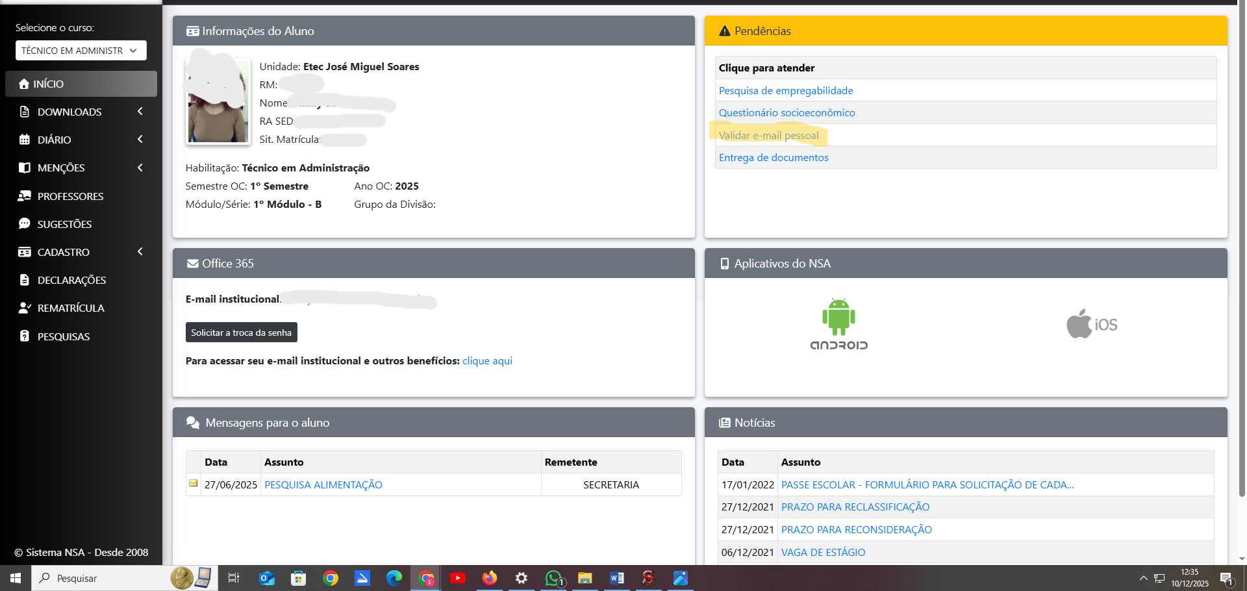Click the student profile photo

218,101
